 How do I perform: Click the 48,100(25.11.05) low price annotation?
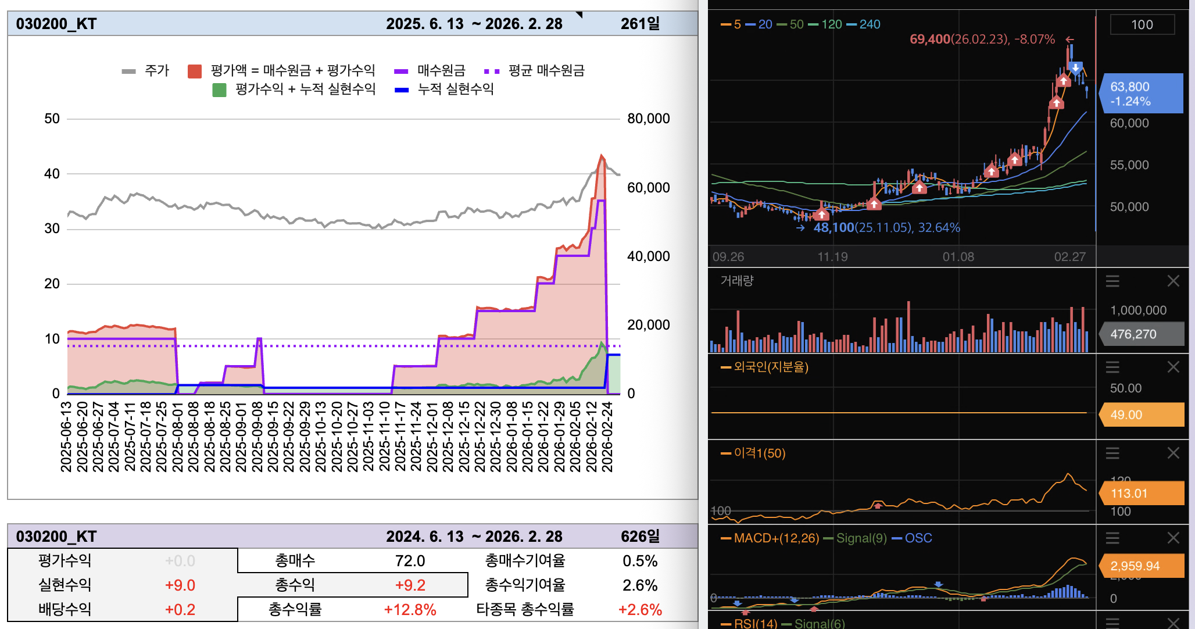(x=886, y=227)
